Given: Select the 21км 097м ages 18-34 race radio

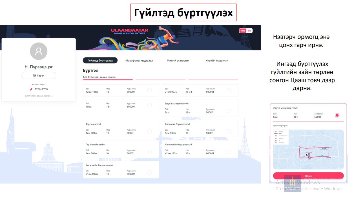Looking at the screenshot, I should 229,90.
